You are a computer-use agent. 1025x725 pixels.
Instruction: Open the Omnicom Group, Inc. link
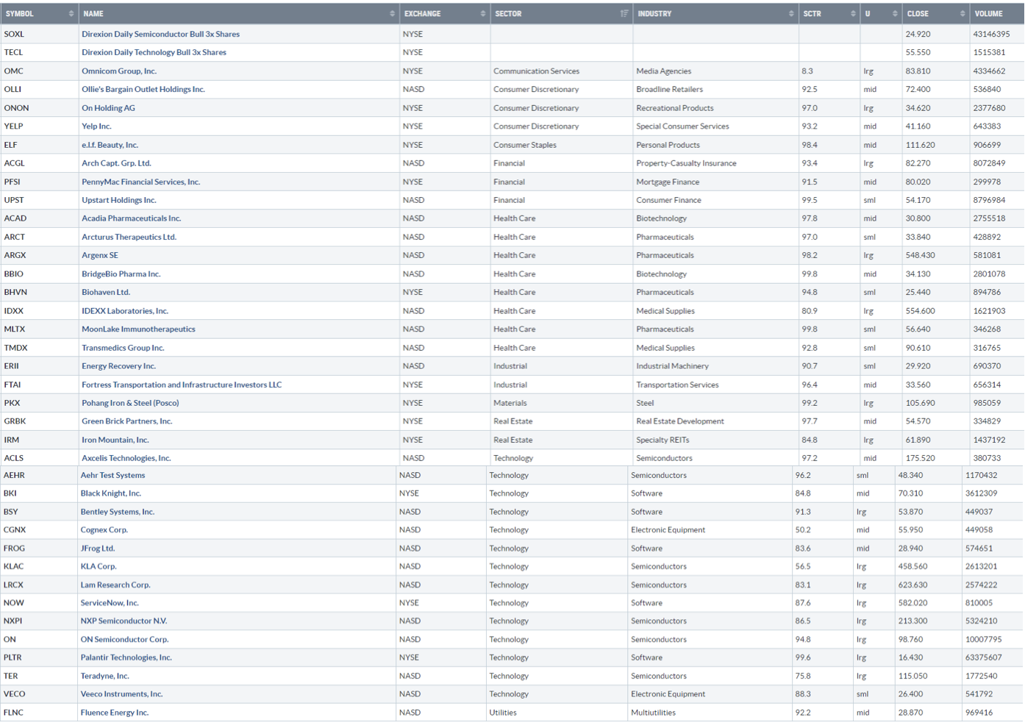[x=119, y=71]
